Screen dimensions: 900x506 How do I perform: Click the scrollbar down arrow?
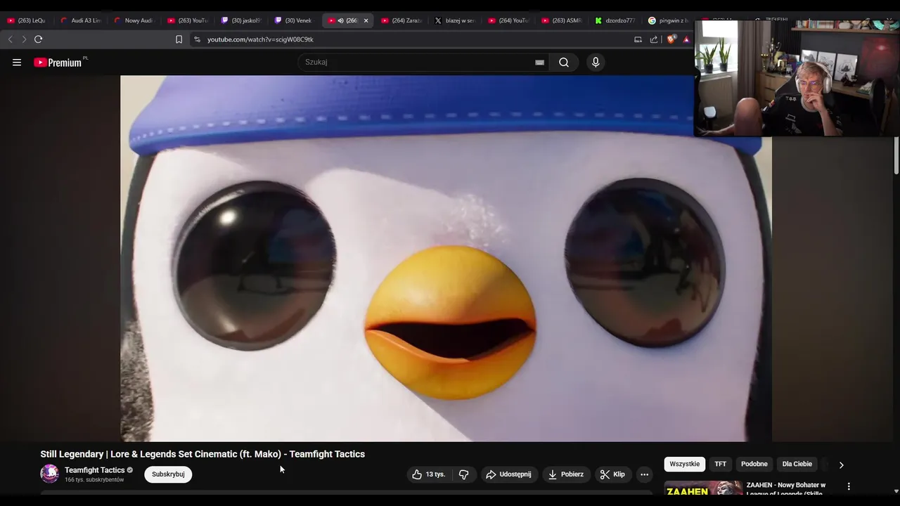coord(896,491)
